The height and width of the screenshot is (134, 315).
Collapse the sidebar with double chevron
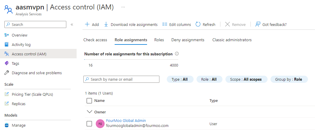[x=72, y=24]
